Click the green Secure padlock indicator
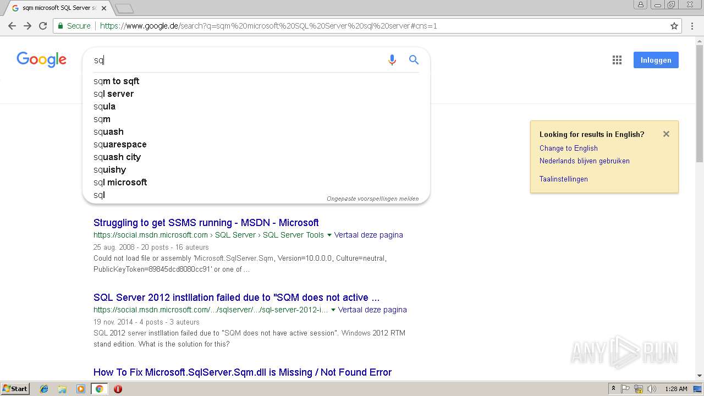Viewport: 704px width, 396px height. point(74,26)
